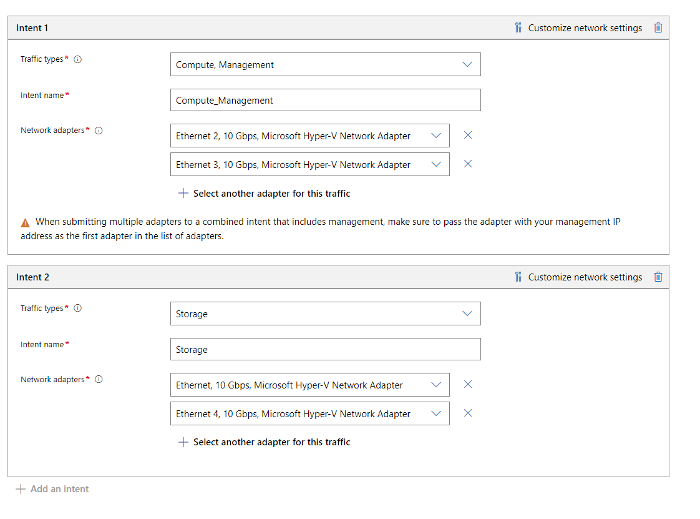Show info for Intent 2 Network adapters
This screenshot has width=700, height=519.
point(99,379)
